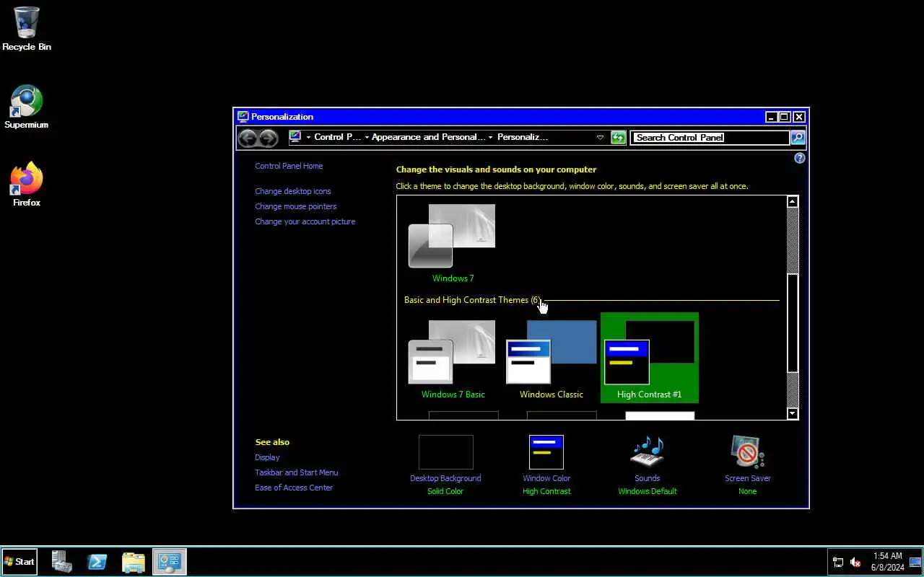Click the Basic and High Contrast Themes header
The height and width of the screenshot is (577, 924).
click(x=472, y=300)
